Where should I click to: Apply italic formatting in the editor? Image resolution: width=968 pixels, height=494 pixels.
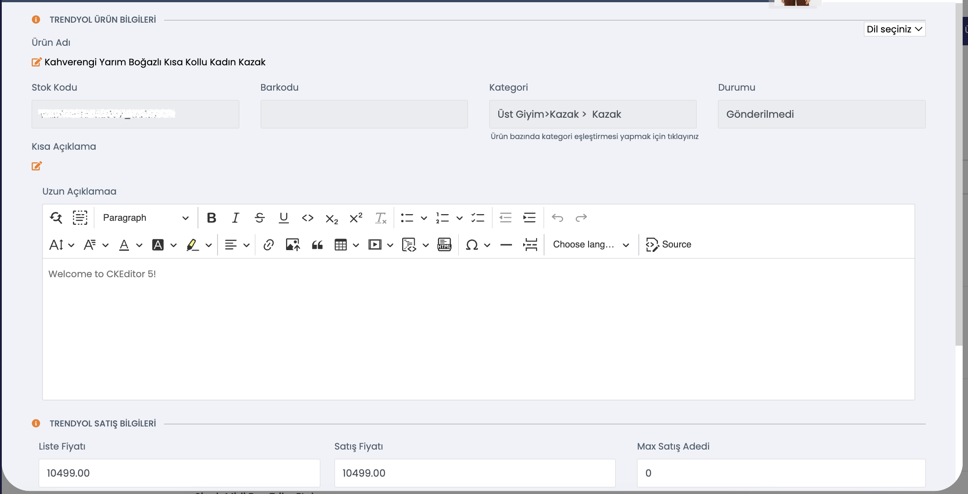[x=235, y=218]
